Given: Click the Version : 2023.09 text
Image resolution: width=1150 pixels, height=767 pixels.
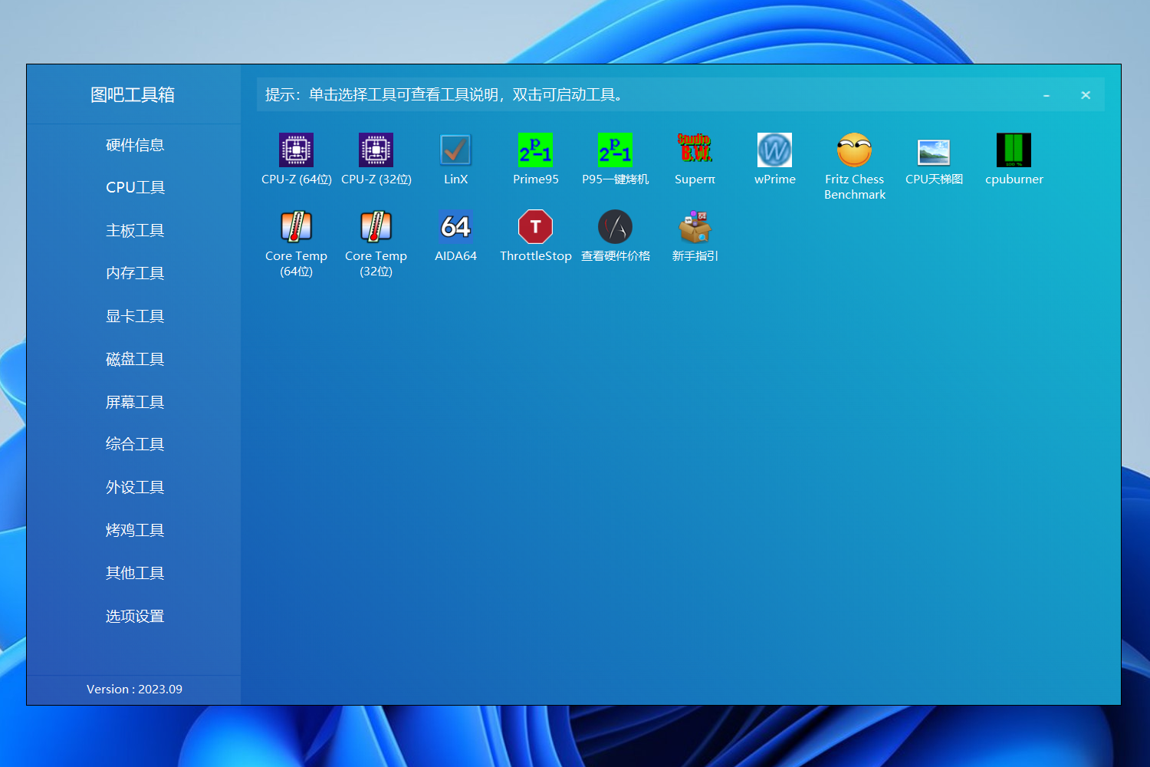Looking at the screenshot, I should tap(134, 689).
